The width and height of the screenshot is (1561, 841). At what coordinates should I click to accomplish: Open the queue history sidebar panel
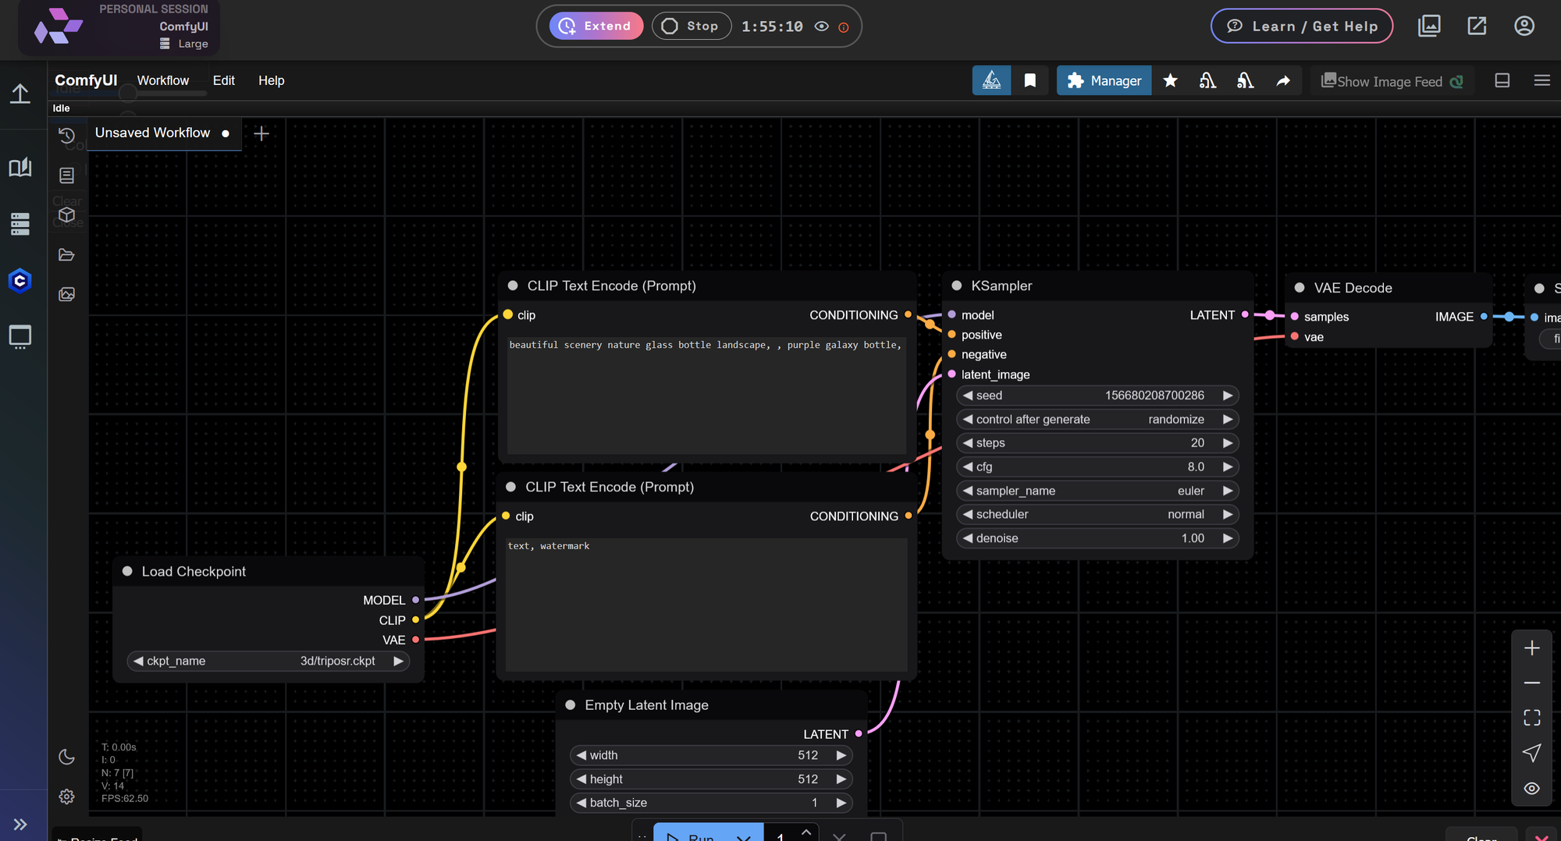68,134
